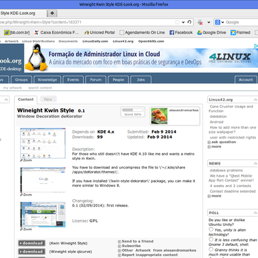Select 'Granny thinks it is' poll option

(x=211, y=249)
